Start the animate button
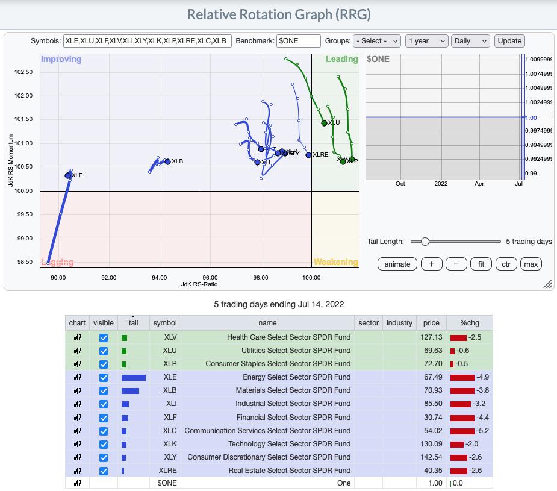This screenshot has width=557, height=491. click(397, 264)
